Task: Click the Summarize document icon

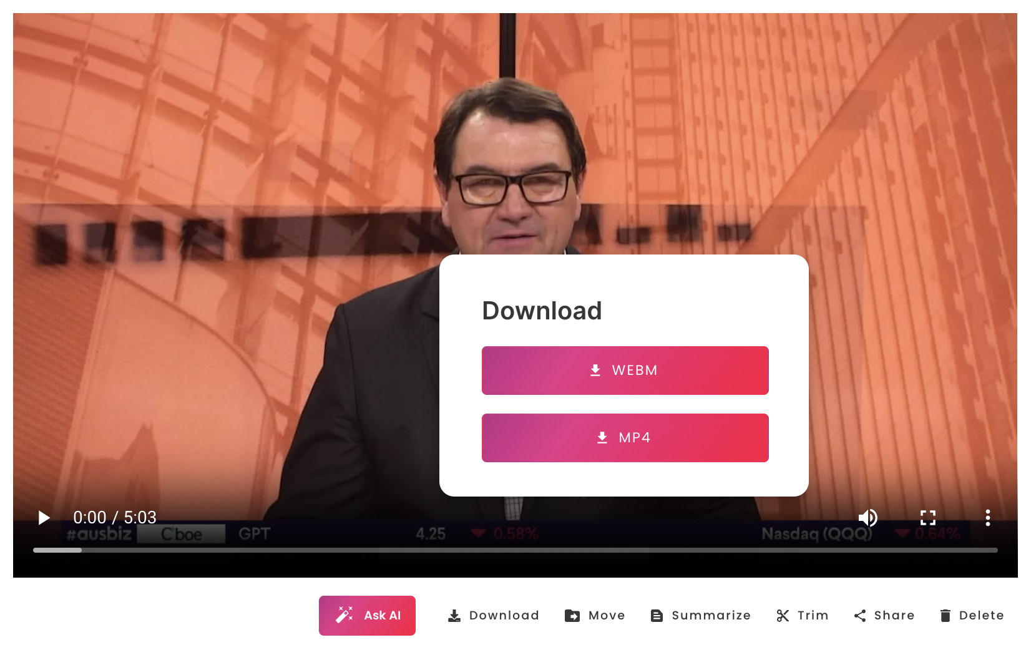Action: [x=657, y=616]
